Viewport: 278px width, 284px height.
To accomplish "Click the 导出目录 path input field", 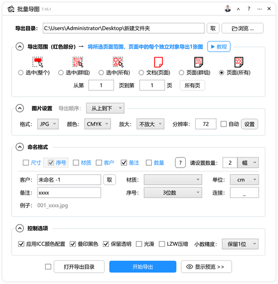I will coord(123,28).
